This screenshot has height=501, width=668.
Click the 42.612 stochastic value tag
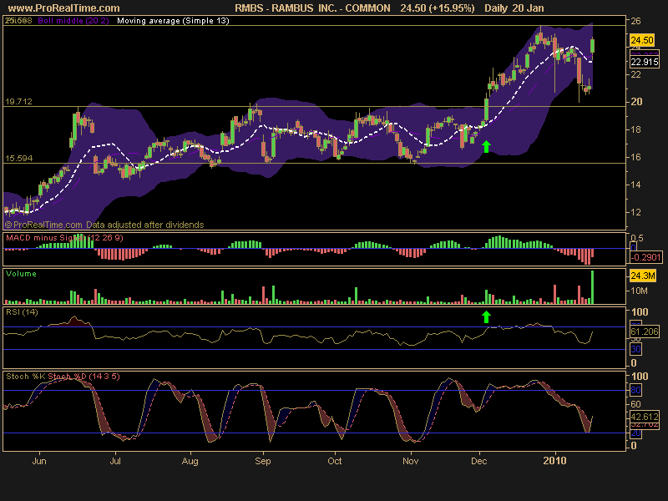tap(644, 417)
